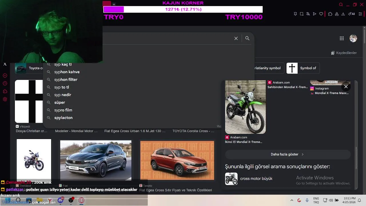Open 'İkinci El Mondial X-Treme' link
This screenshot has width=366, height=206.
(x=244, y=142)
